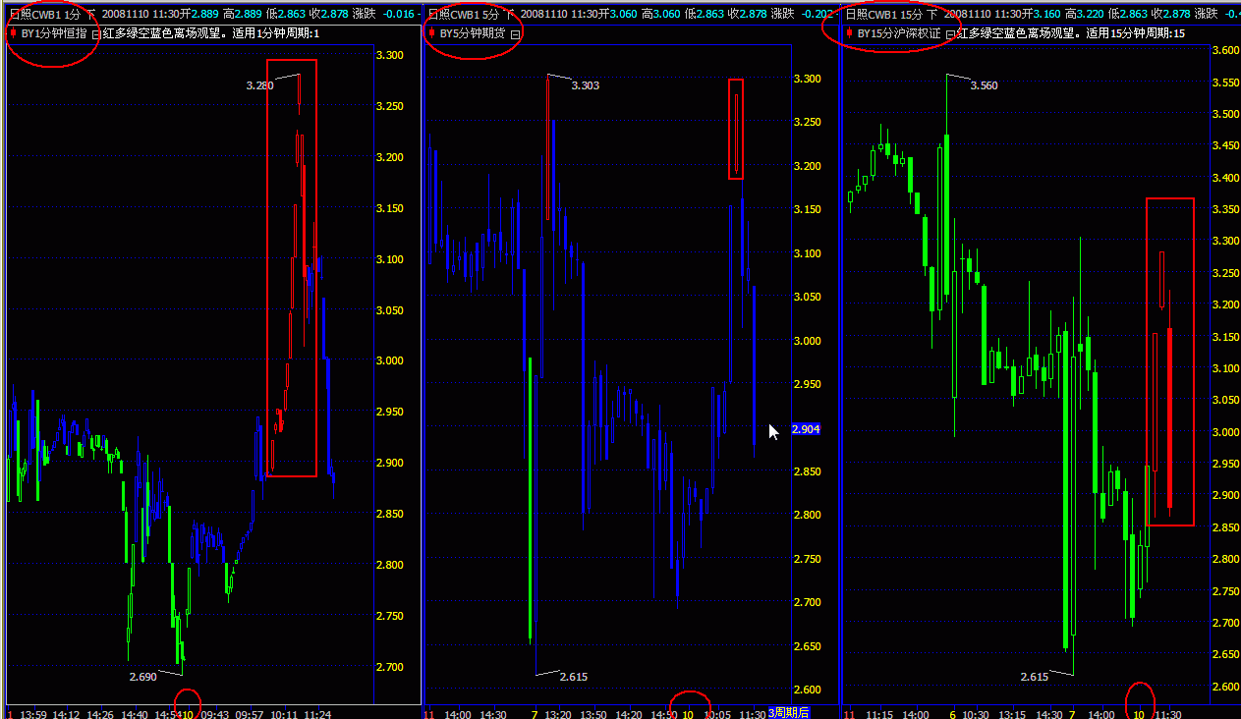Click the 11:24 time label on 1-minute axis

(317, 714)
